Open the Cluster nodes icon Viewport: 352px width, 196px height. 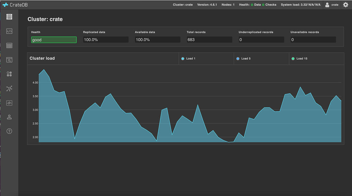pos(9,88)
